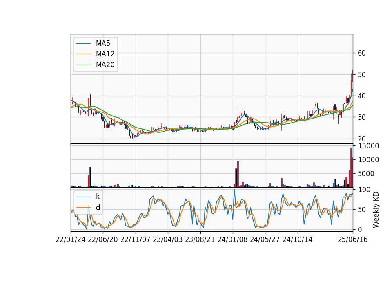Image resolution: width=392 pixels, height=282 pixels.
Task: Click the date label 25/06/16
Action: (x=353, y=239)
